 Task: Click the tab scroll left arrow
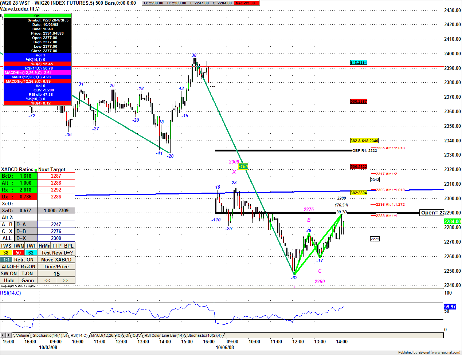tap(3, 335)
